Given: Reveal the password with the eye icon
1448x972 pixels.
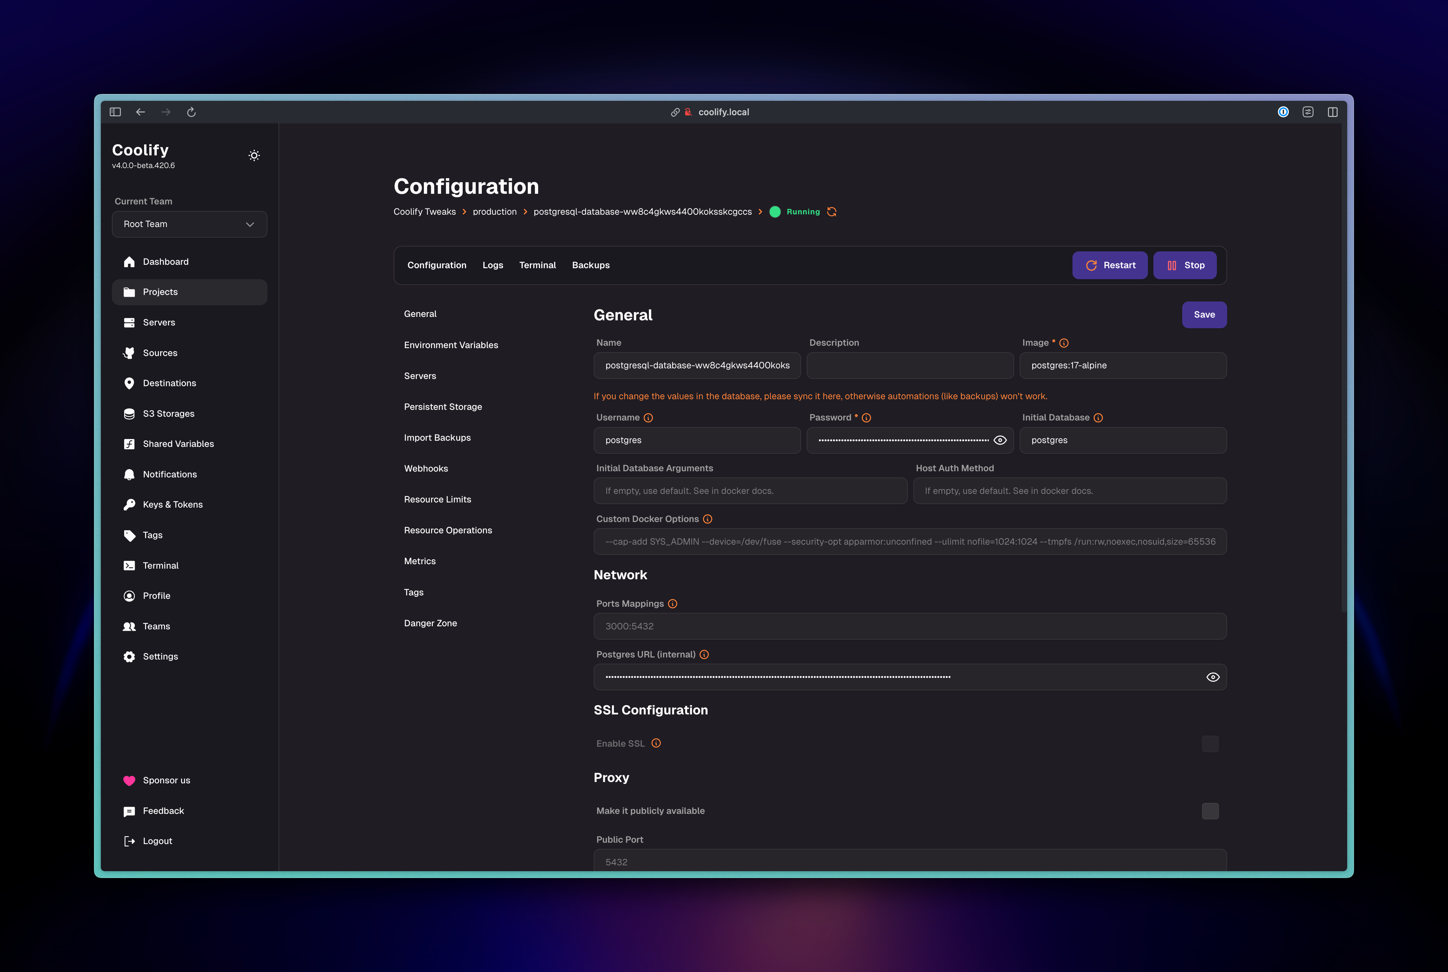Looking at the screenshot, I should click(1000, 440).
